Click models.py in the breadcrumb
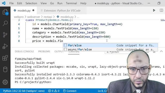This screenshot has width=165, height=93. click(67, 17)
